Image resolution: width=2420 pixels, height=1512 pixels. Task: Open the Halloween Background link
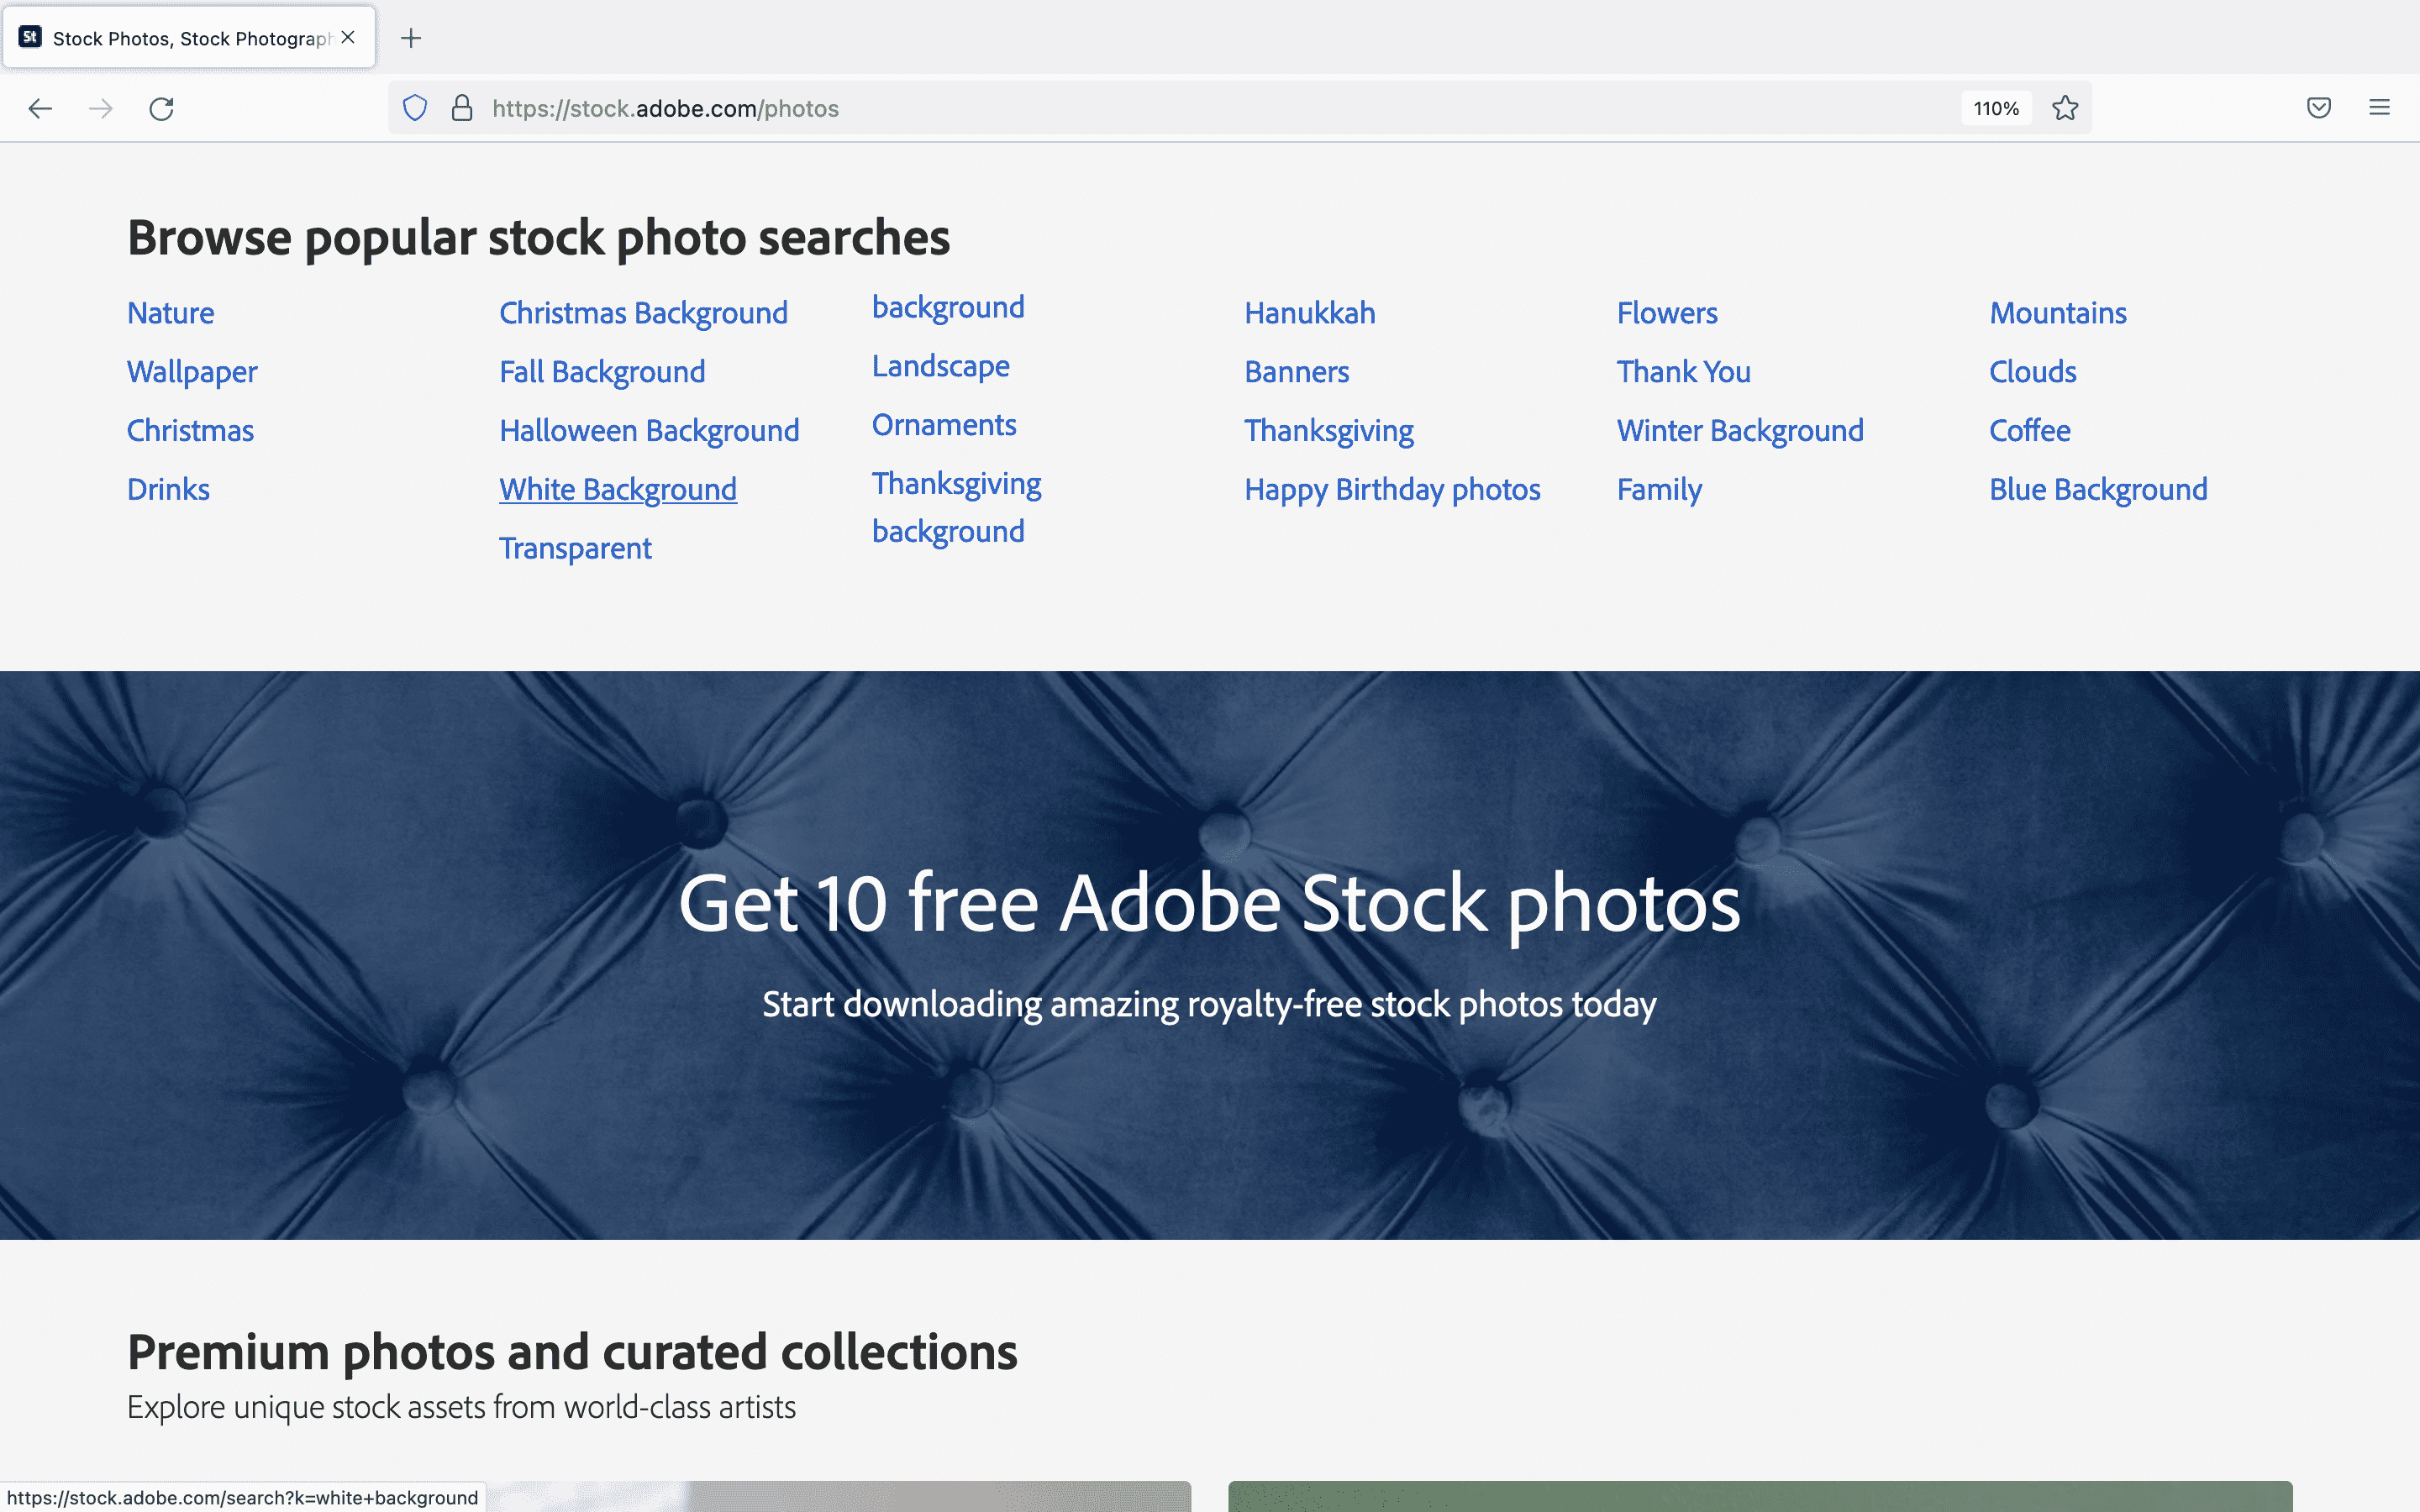(x=649, y=431)
